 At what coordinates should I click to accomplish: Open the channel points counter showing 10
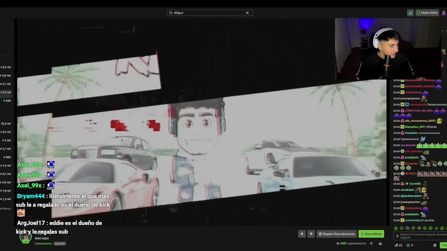(x=398, y=245)
